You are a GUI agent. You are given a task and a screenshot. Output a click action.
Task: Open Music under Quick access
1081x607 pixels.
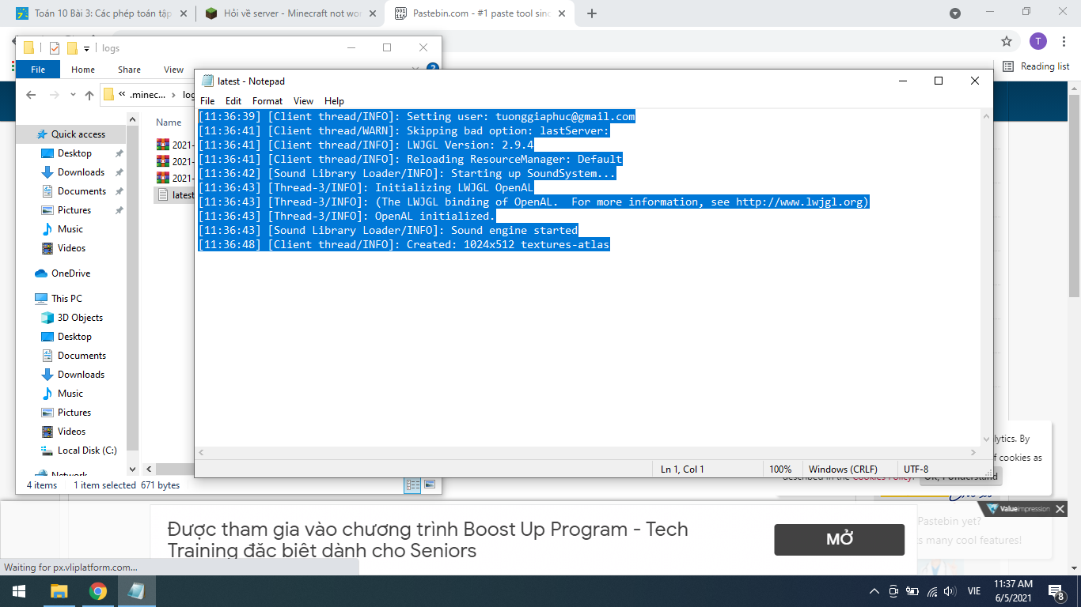pyautogui.click(x=70, y=229)
